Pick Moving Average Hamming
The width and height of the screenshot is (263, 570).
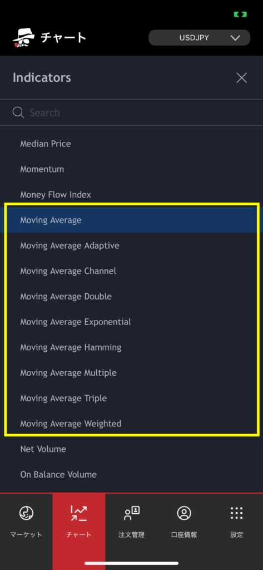click(x=131, y=347)
